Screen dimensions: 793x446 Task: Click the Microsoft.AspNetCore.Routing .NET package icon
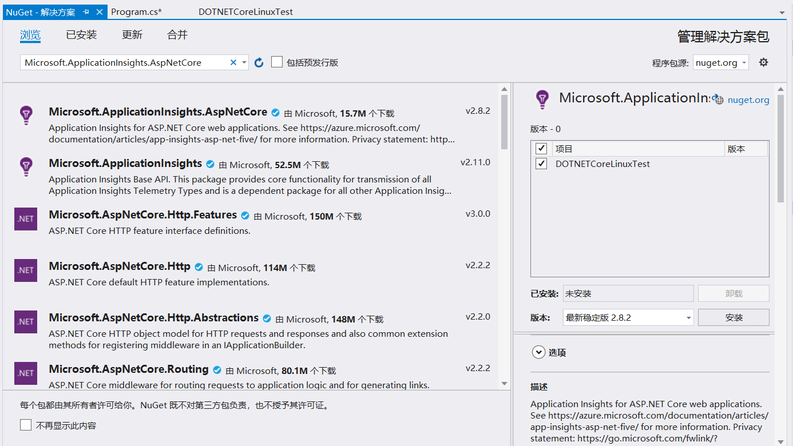pos(26,373)
